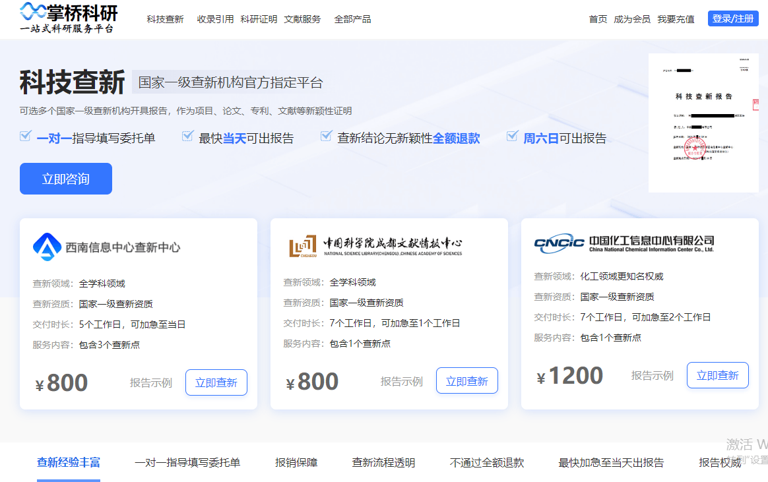Select the 不通过全额退款 tab
The image size is (768, 482).
coord(487,462)
